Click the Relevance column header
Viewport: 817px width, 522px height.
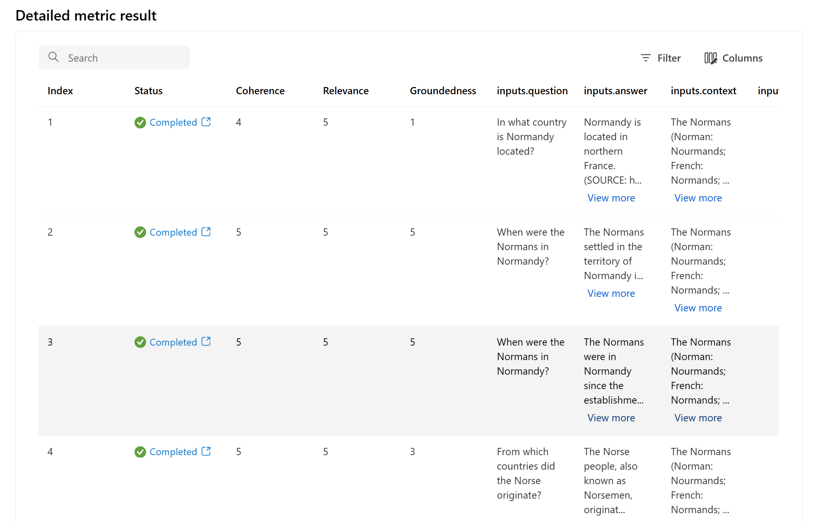[x=345, y=91]
